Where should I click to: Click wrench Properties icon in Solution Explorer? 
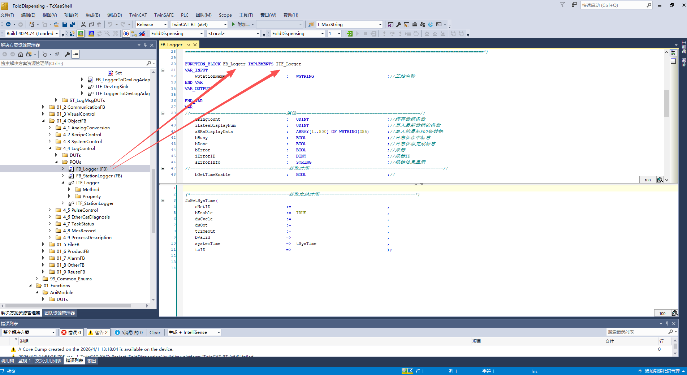[68, 54]
